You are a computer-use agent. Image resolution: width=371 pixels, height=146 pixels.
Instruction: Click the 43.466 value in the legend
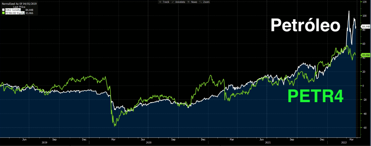pos(29,13)
